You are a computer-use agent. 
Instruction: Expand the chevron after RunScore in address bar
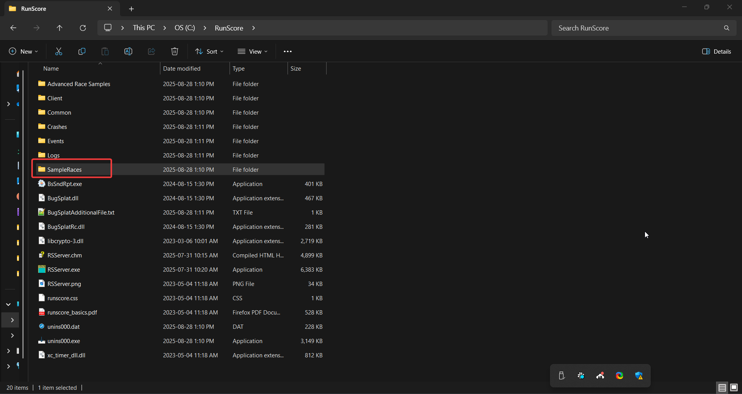[x=254, y=28]
